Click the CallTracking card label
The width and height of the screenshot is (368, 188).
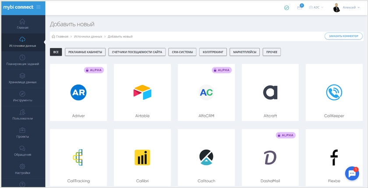pos(78,181)
